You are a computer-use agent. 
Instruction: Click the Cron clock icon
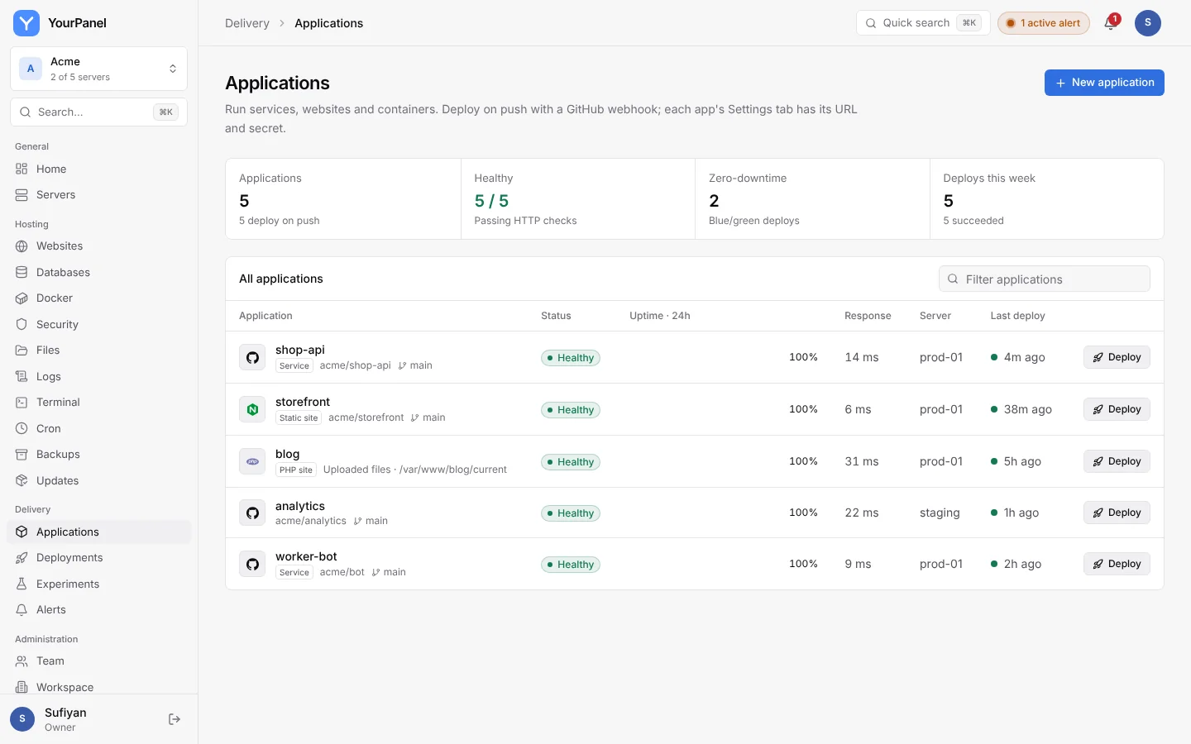(22, 428)
